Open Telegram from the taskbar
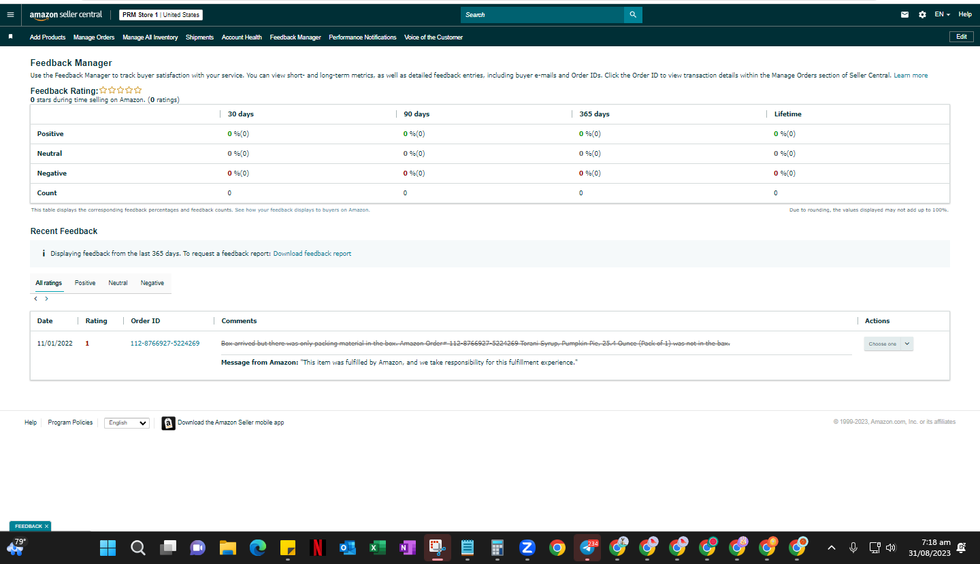Image resolution: width=980 pixels, height=564 pixels. [587, 548]
